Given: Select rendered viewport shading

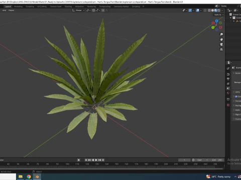Looking at the screenshot, I should point(219,10).
